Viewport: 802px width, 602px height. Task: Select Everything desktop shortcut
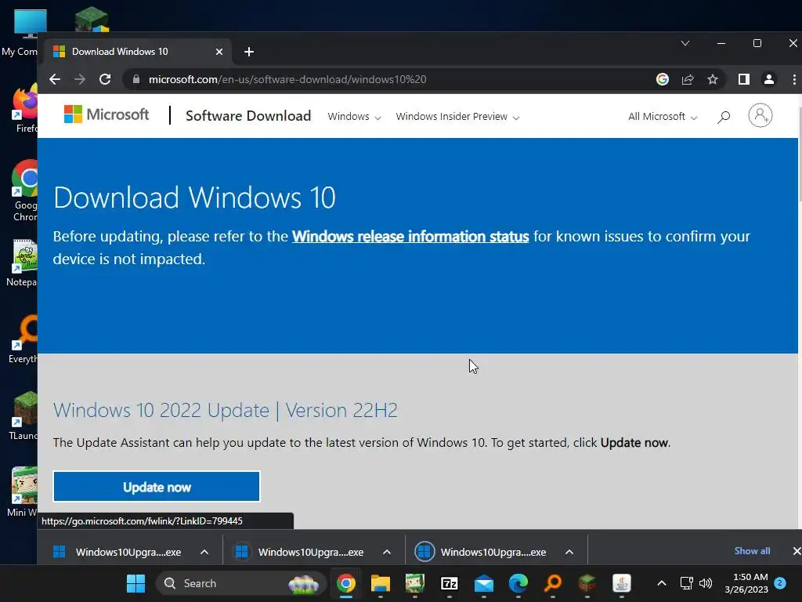23,339
